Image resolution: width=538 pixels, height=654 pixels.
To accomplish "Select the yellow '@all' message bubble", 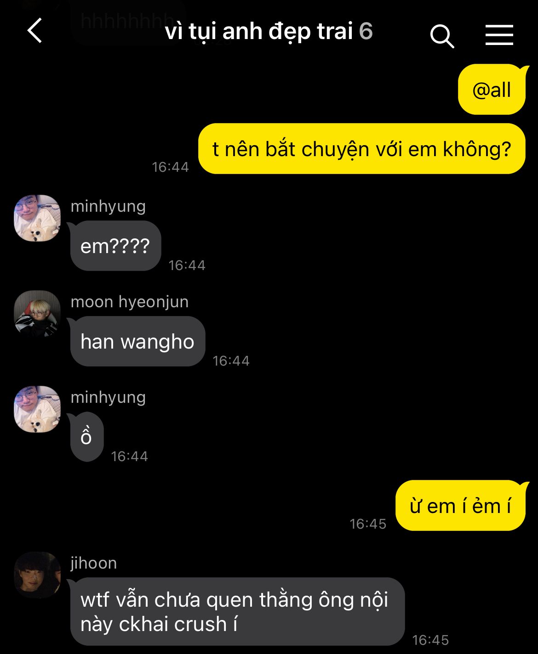I will pyautogui.click(x=492, y=90).
